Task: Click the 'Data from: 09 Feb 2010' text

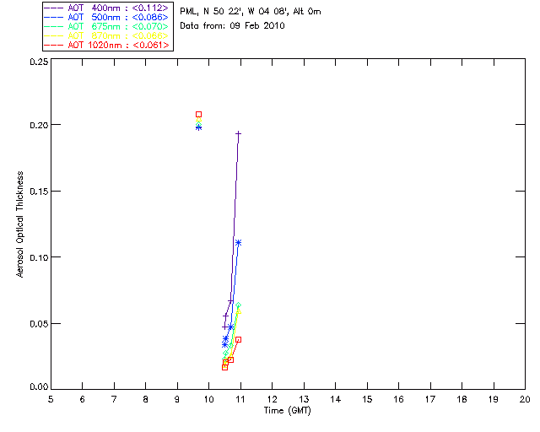Action: pyautogui.click(x=233, y=25)
